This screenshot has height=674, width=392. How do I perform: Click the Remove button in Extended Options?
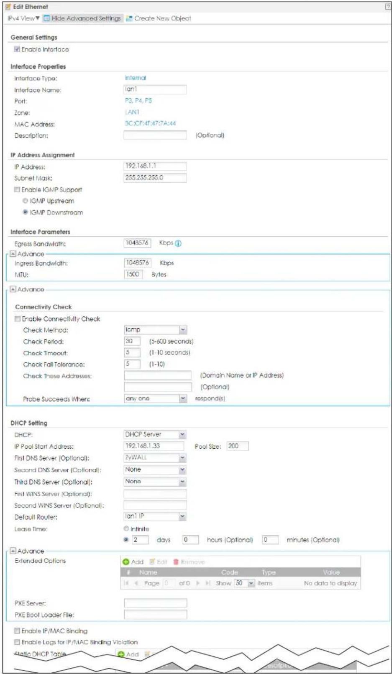point(189,562)
